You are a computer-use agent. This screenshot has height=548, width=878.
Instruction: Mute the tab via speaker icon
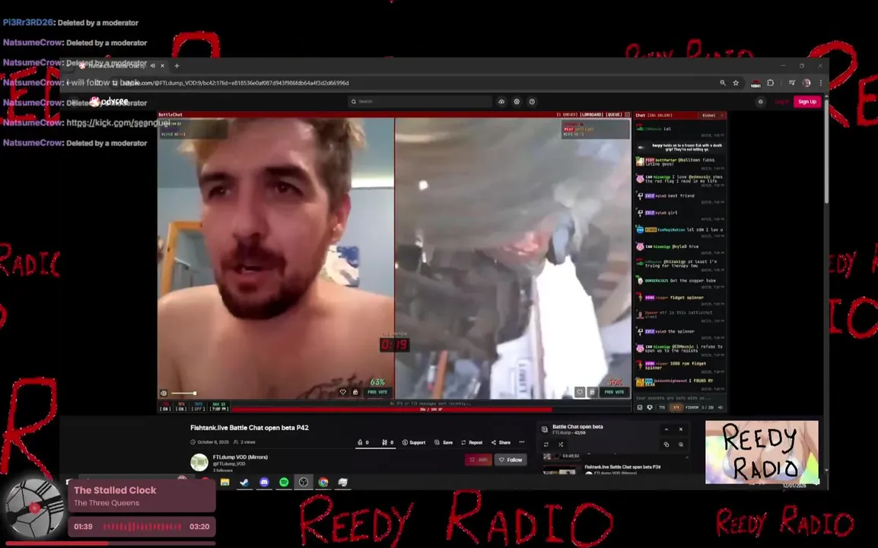[x=153, y=65]
